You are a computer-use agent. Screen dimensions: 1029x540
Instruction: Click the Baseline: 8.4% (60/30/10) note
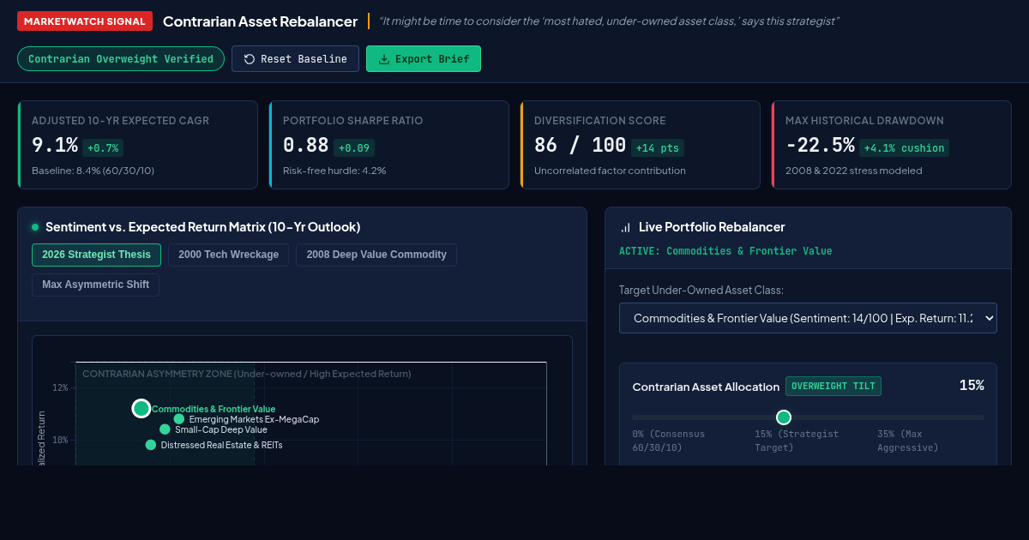click(x=94, y=171)
